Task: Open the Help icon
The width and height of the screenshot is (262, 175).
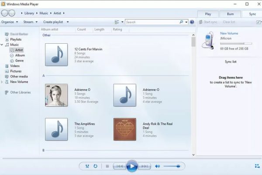Action: click(x=192, y=22)
